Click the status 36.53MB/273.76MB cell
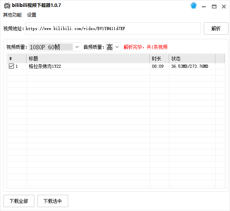The image size is (230, 211). click(190, 66)
